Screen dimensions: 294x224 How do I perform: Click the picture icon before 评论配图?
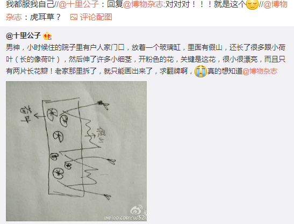(74, 17)
